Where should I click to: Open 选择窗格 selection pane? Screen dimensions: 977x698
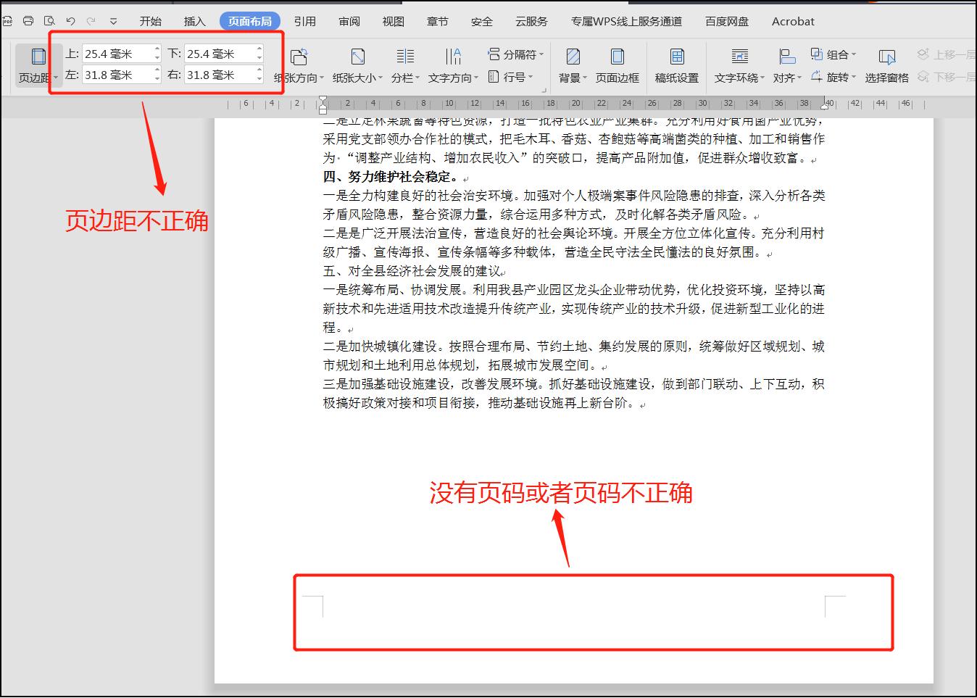click(x=886, y=65)
